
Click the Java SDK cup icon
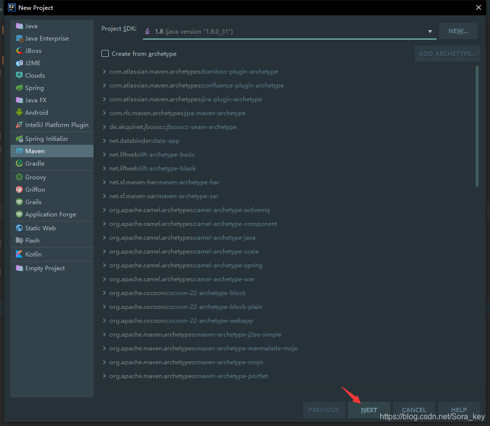click(x=147, y=31)
